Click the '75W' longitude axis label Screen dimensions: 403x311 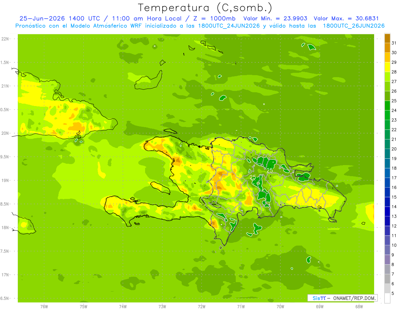click(x=83, y=307)
